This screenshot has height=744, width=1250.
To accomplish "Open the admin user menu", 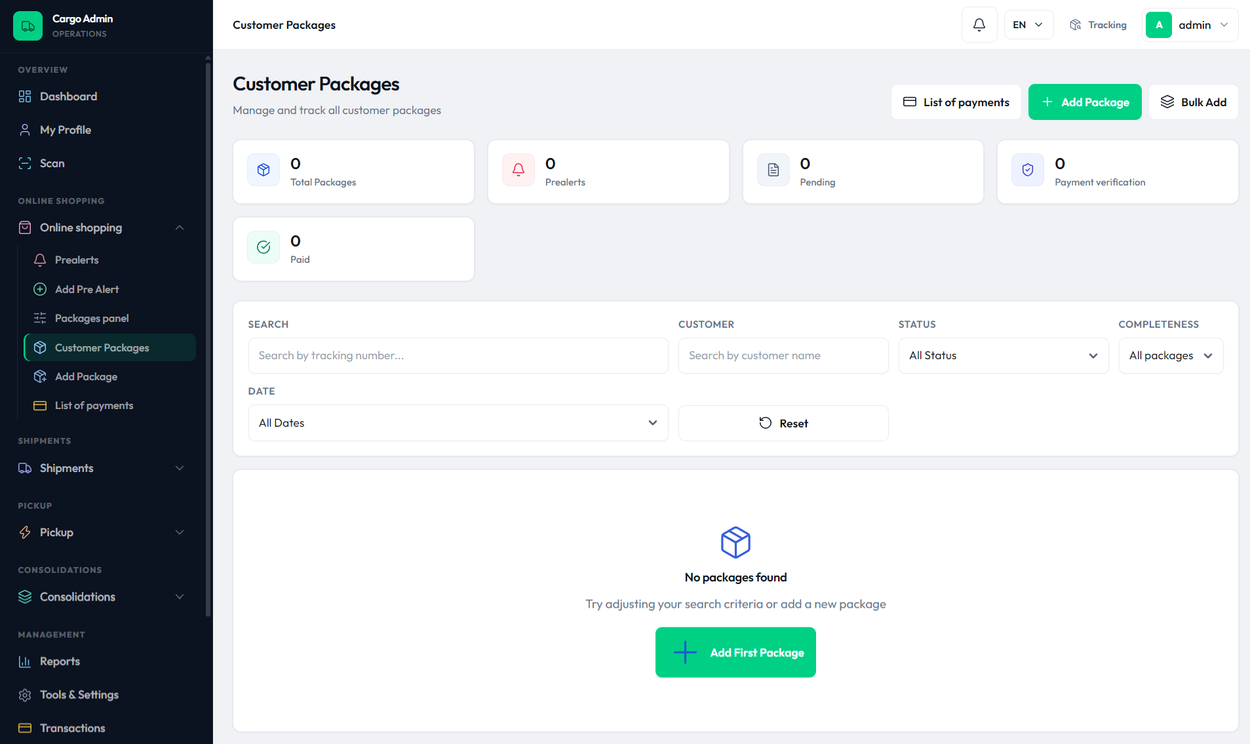I will point(1190,25).
